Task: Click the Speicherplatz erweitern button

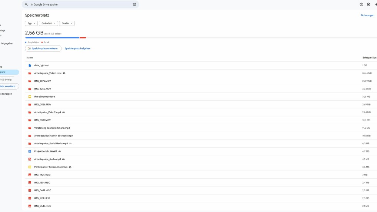Action: (43, 48)
